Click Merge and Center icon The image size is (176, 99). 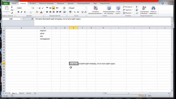(64, 12)
